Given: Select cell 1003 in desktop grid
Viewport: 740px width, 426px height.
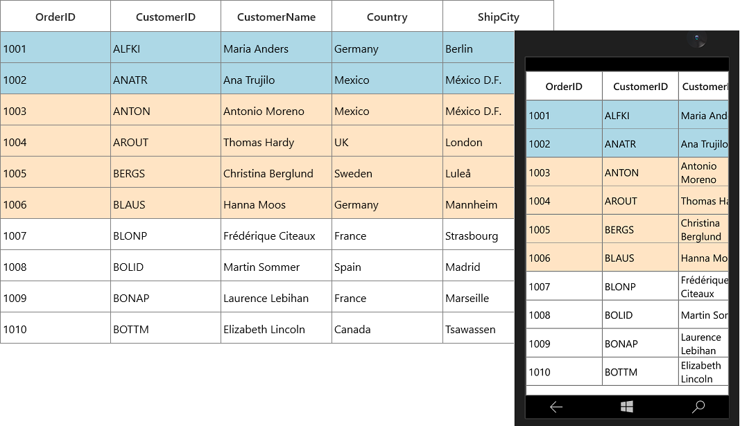Looking at the screenshot, I should [55, 110].
